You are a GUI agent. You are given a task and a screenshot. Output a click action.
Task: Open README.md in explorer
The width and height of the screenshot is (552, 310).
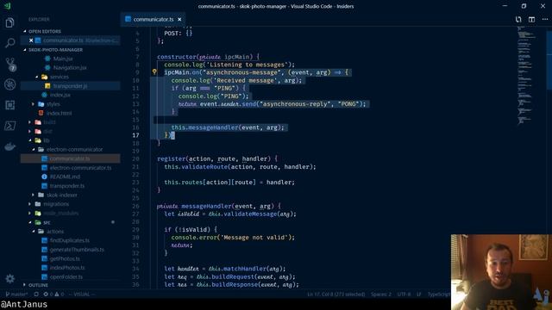65,177
